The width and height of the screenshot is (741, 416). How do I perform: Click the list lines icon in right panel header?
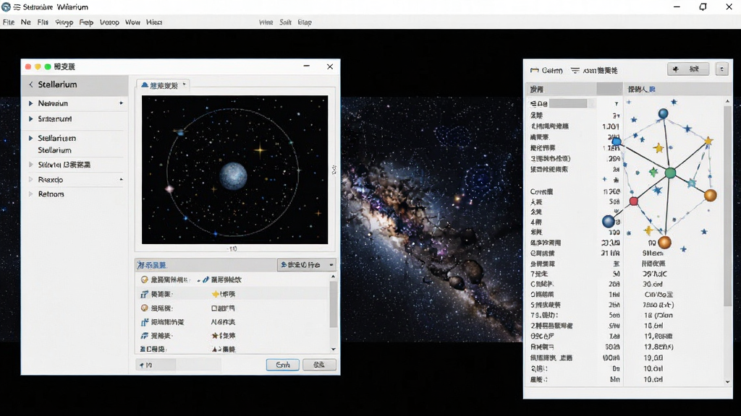(x=575, y=70)
